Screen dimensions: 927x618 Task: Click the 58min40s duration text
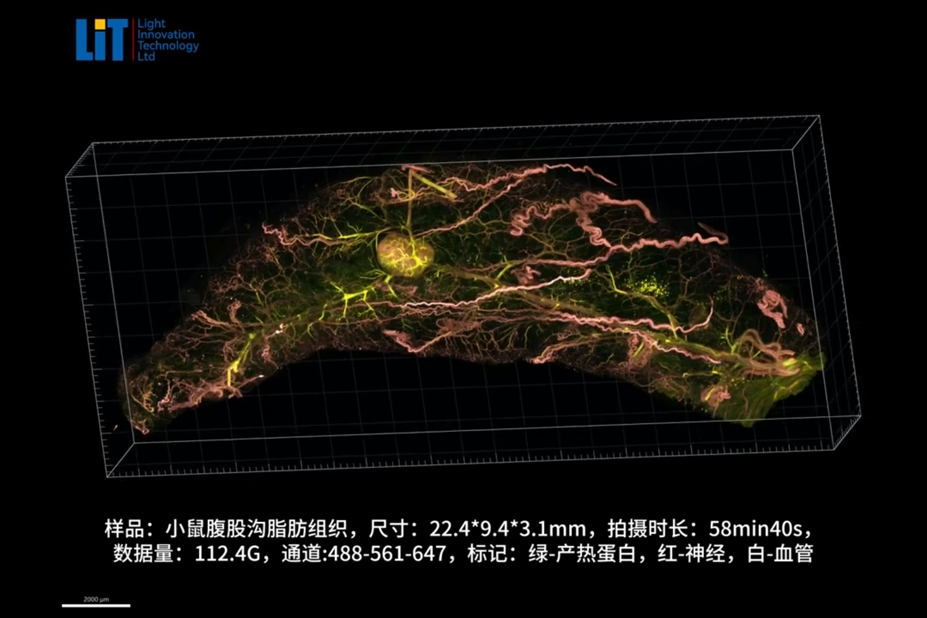click(x=755, y=529)
